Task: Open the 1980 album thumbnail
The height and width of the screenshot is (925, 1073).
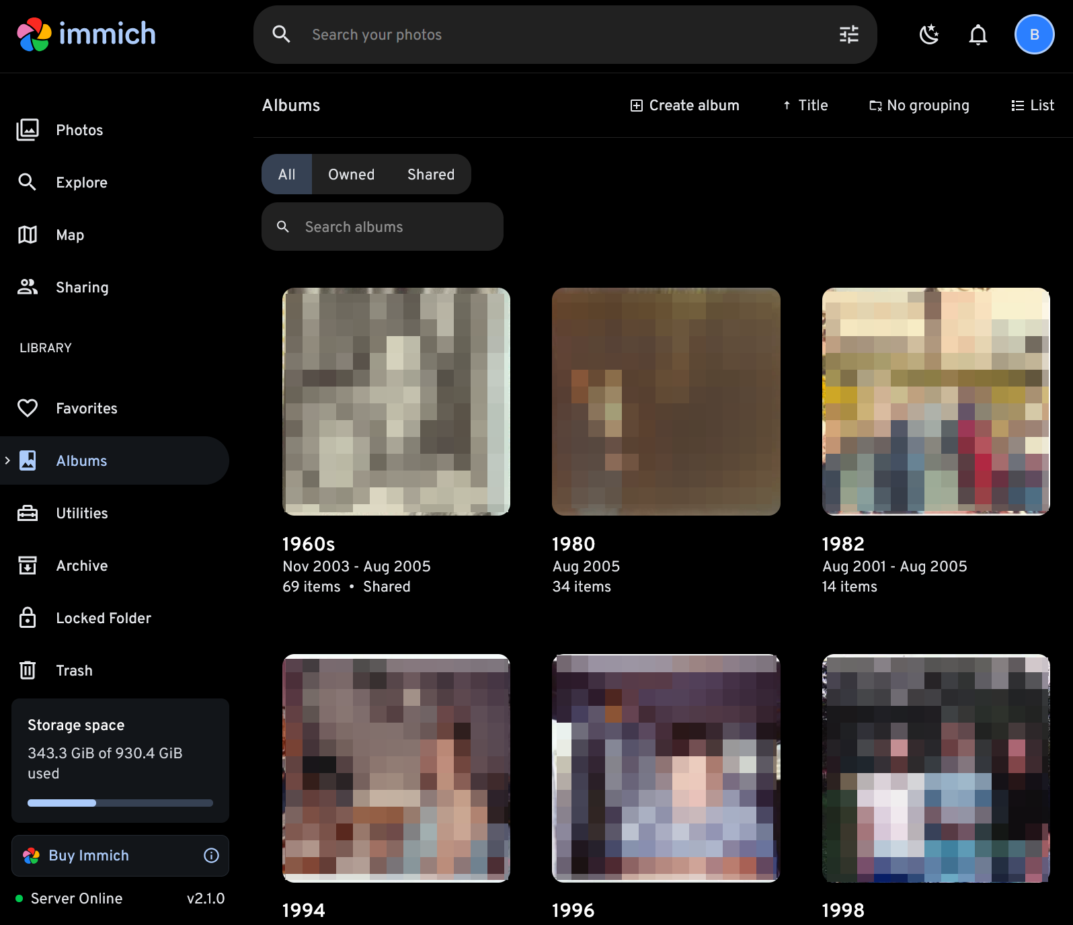Action: [666, 401]
